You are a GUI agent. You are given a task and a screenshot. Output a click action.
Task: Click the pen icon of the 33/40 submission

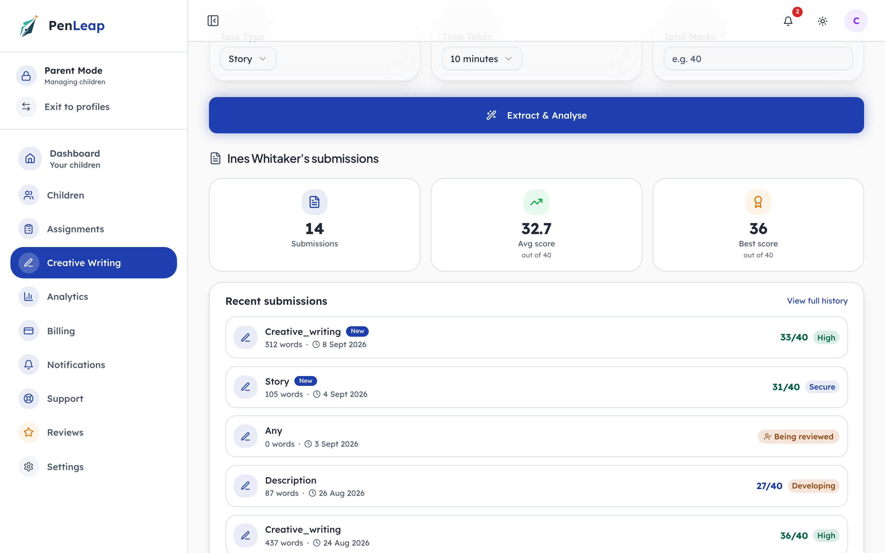click(x=246, y=337)
